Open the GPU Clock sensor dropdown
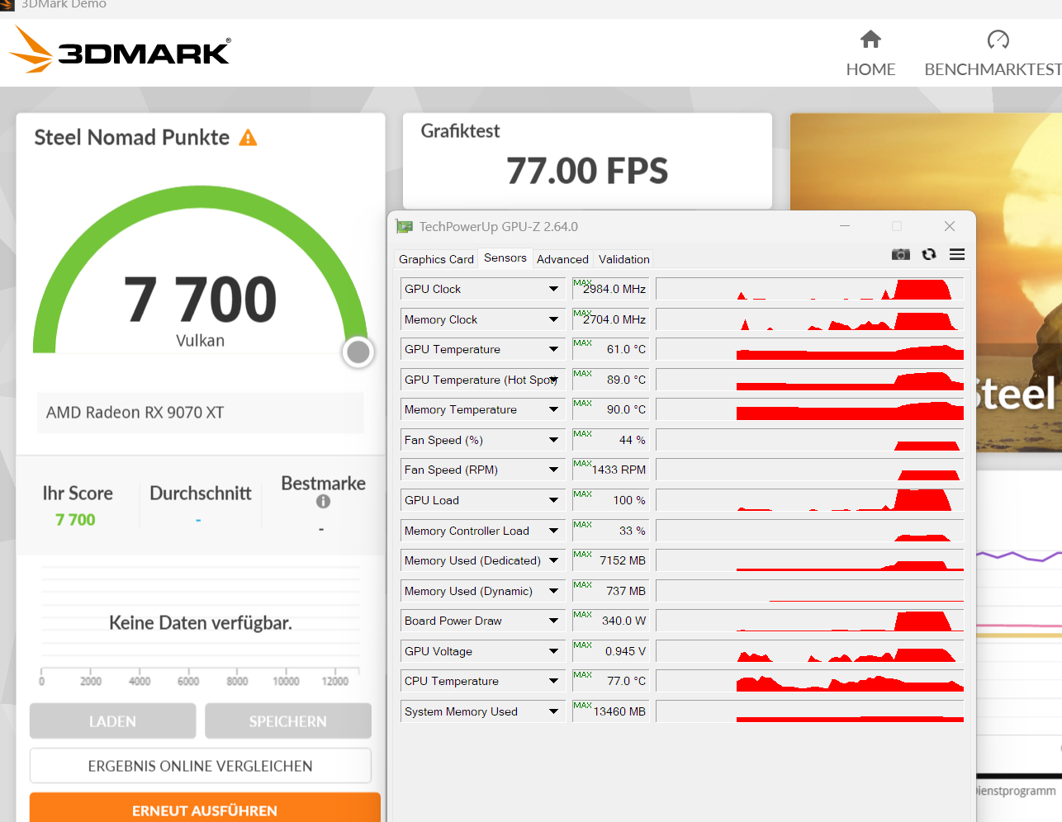 click(x=553, y=289)
